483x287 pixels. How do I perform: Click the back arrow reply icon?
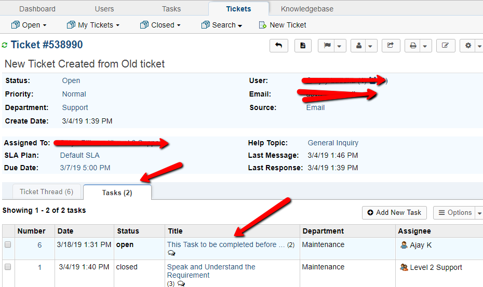coord(278,46)
